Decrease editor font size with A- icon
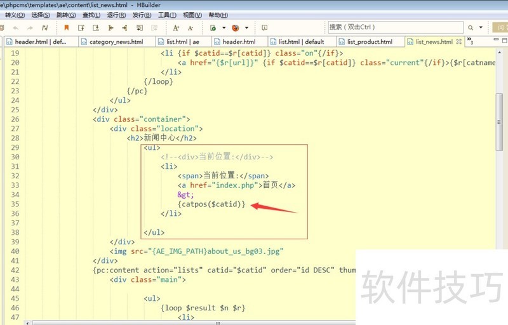 (x=190, y=28)
